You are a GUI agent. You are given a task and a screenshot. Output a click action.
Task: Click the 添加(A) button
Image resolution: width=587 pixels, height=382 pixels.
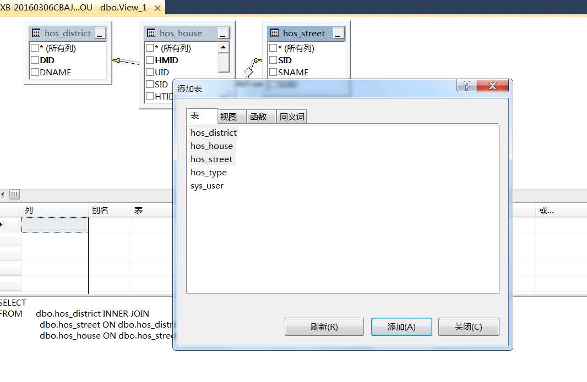click(x=401, y=326)
